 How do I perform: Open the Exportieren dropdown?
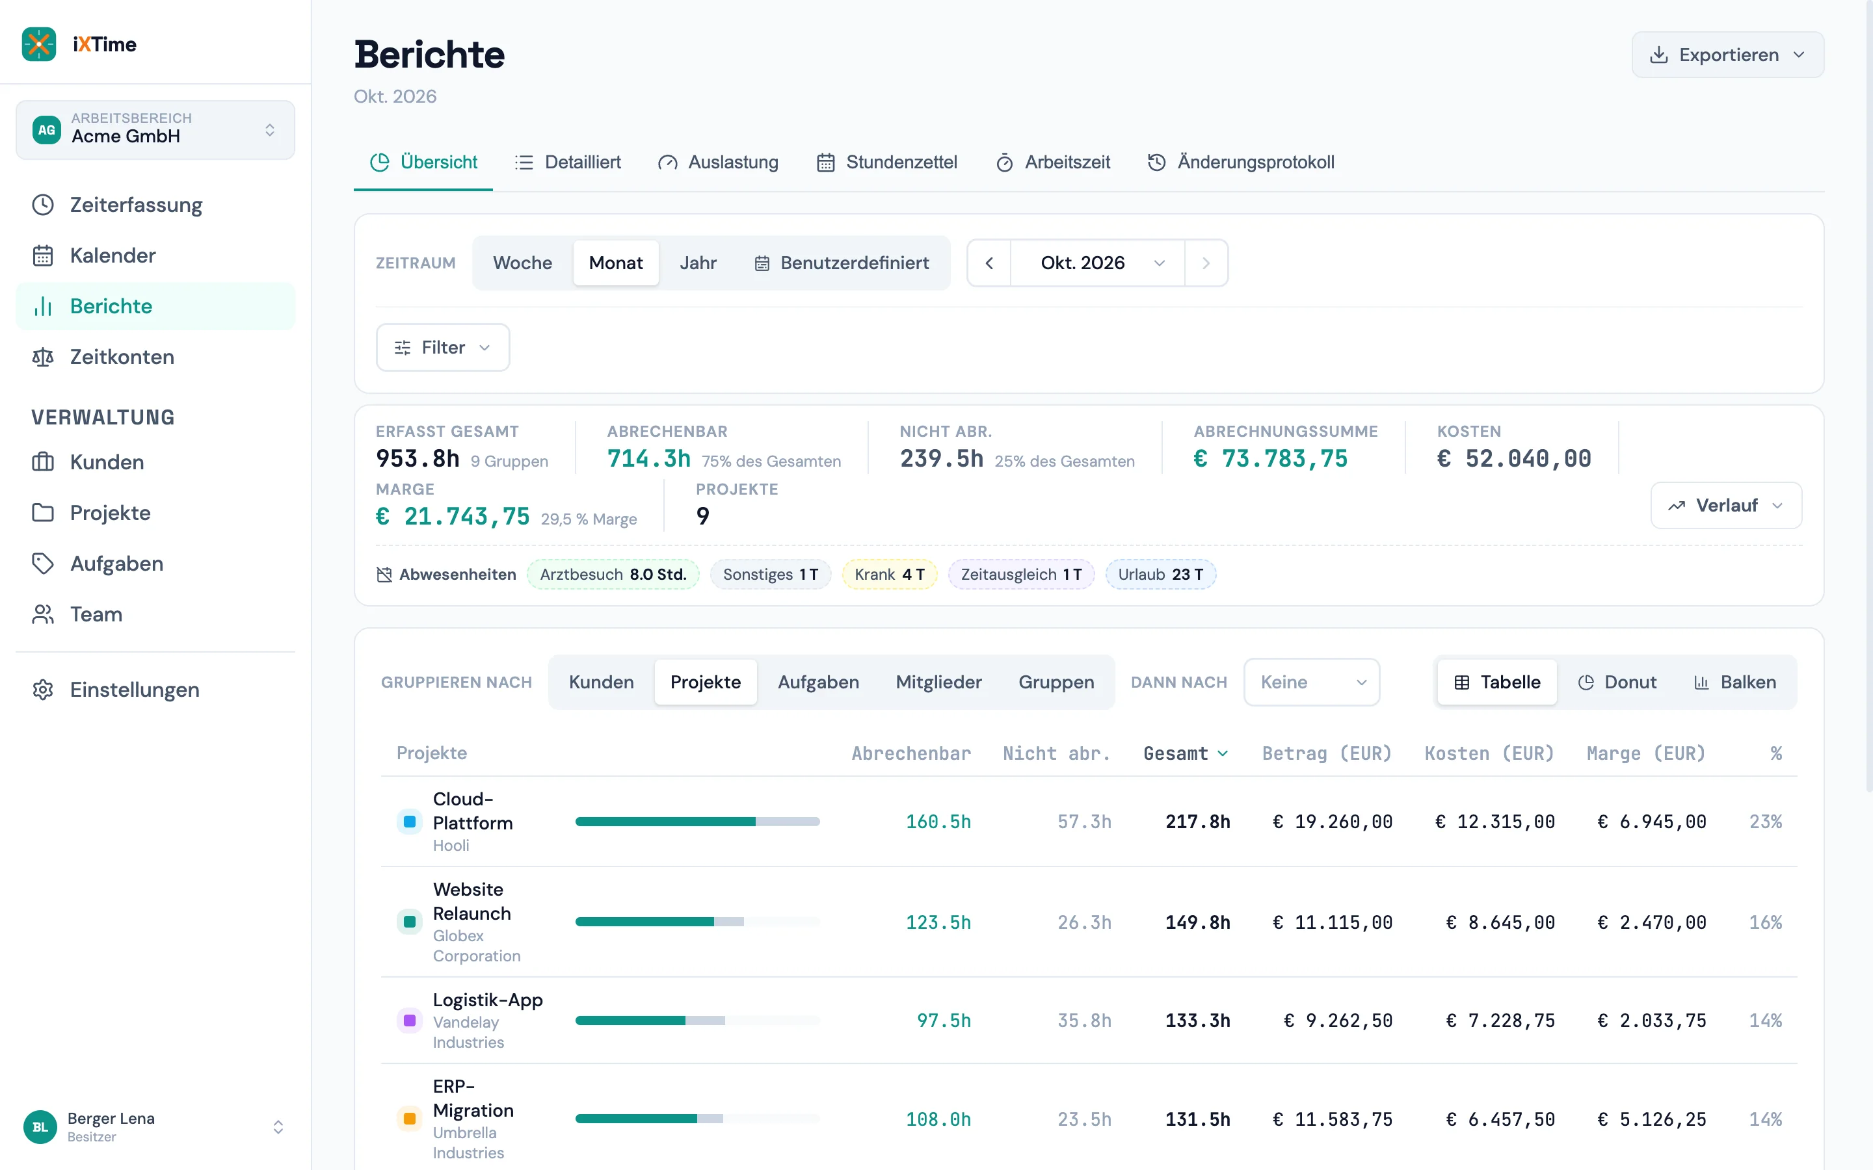[1727, 55]
